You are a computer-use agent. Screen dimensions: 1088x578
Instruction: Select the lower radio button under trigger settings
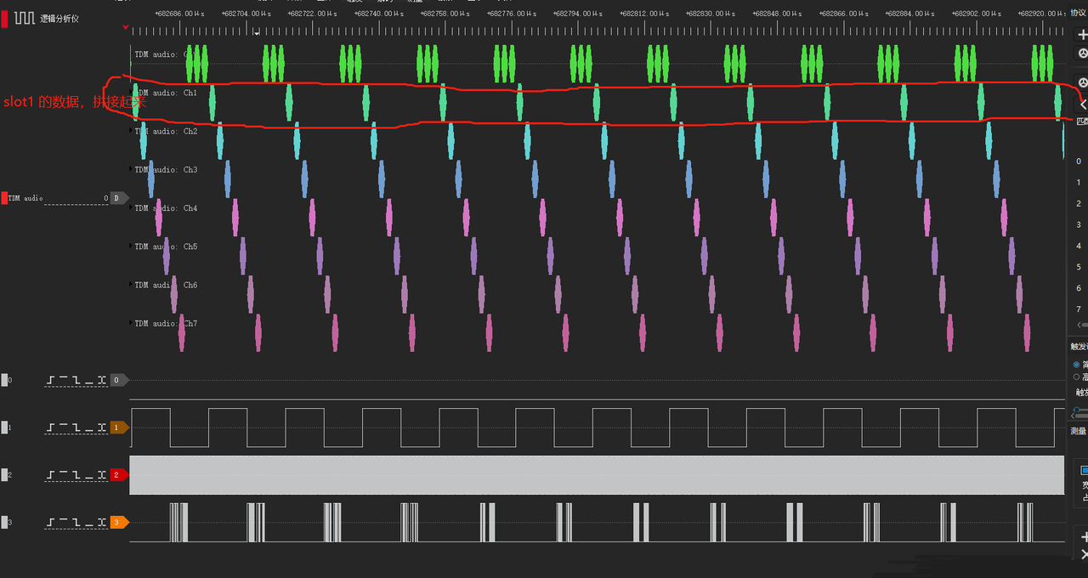pos(1077,377)
